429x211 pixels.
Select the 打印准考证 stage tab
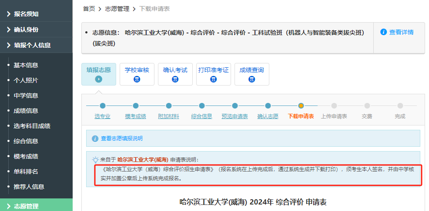pos(214,74)
